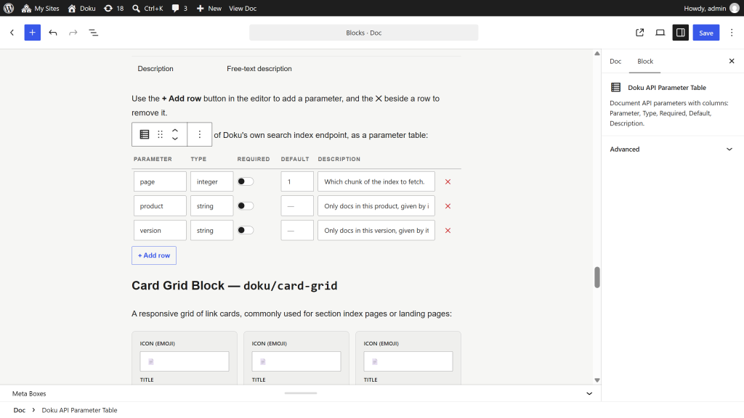
Task: Click the Doku API Parameter Table block icon in the sidebar
Action: (616, 87)
